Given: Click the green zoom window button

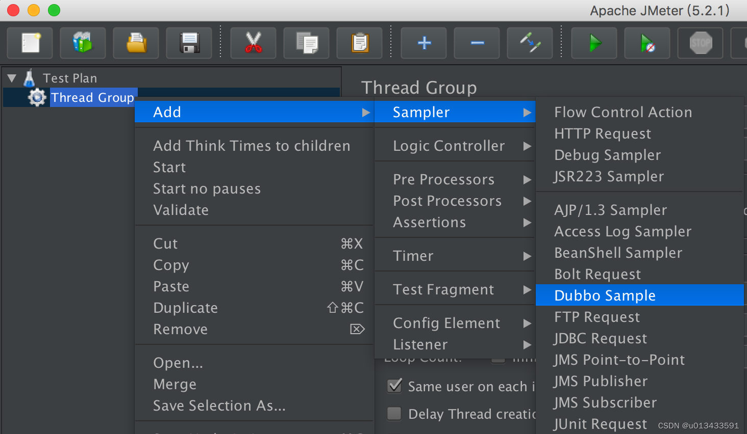Looking at the screenshot, I should click(54, 10).
